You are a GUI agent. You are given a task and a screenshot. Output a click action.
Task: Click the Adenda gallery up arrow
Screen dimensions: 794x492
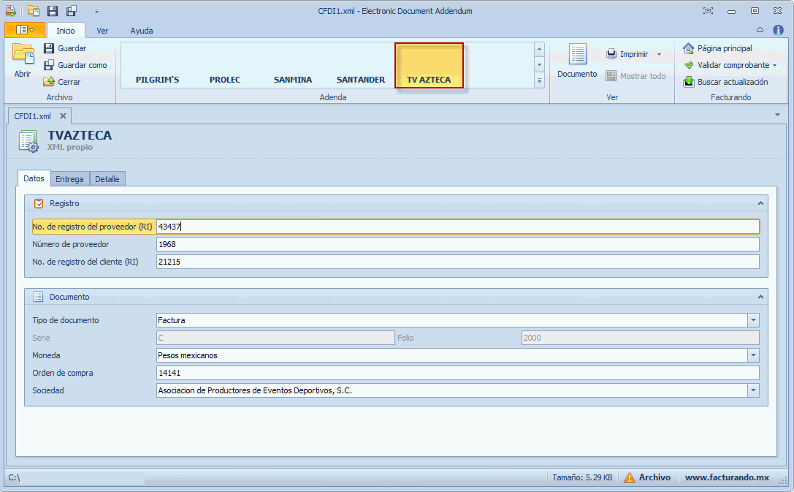[539, 49]
